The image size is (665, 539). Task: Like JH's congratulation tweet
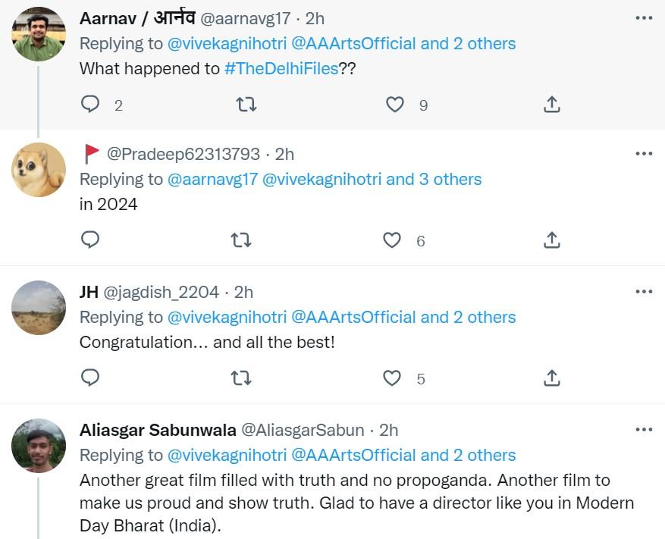pos(392,378)
